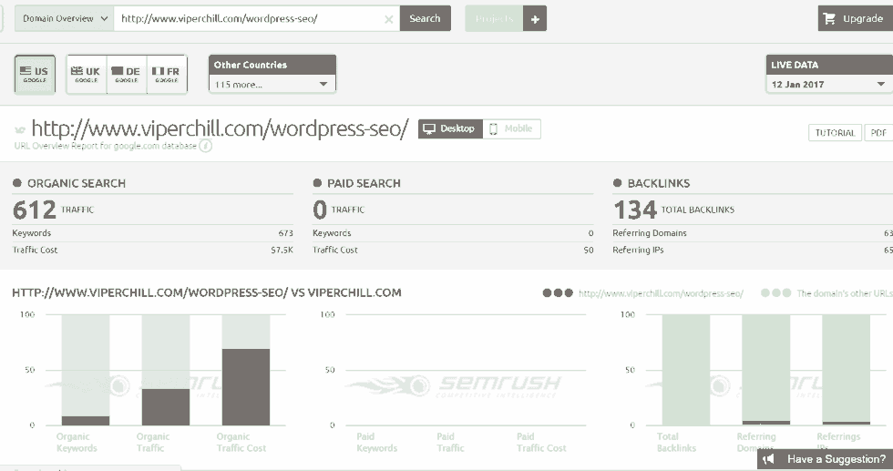The image size is (893, 471).
Task: Select the DE Google database
Action: (x=127, y=74)
